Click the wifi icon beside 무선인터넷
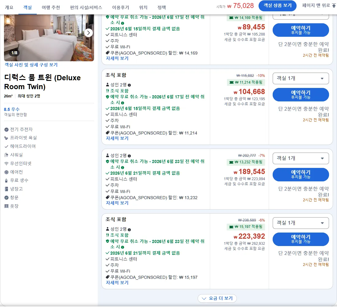337x307 pixels. (x=6, y=164)
